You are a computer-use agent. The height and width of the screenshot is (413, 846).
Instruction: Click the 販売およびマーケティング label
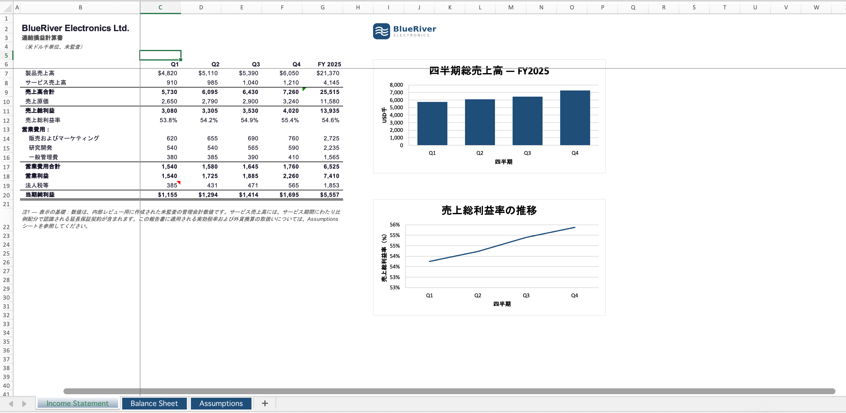point(64,138)
